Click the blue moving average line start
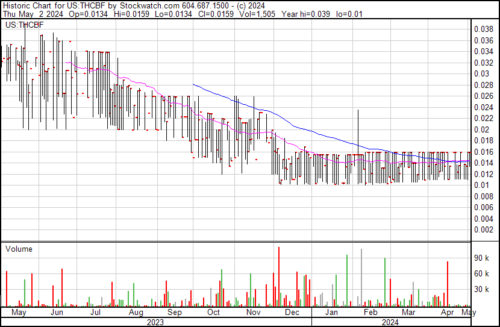Image resolution: width=500 pixels, height=327 pixels. click(x=193, y=84)
